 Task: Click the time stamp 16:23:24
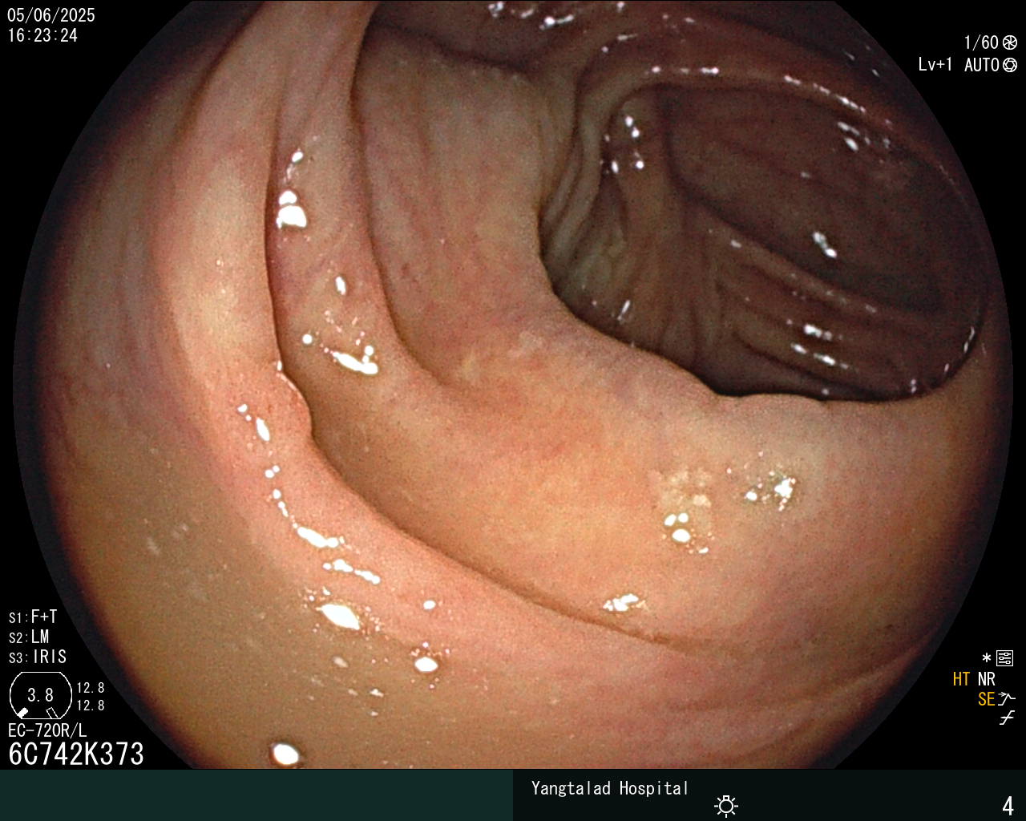coord(42,35)
